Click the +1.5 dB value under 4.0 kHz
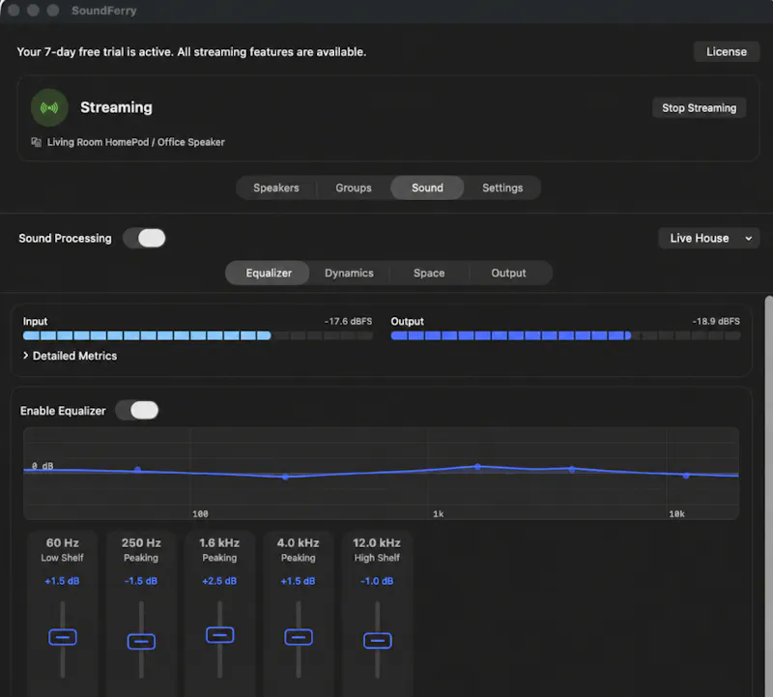Viewport: 773px width, 697px height. [x=298, y=581]
